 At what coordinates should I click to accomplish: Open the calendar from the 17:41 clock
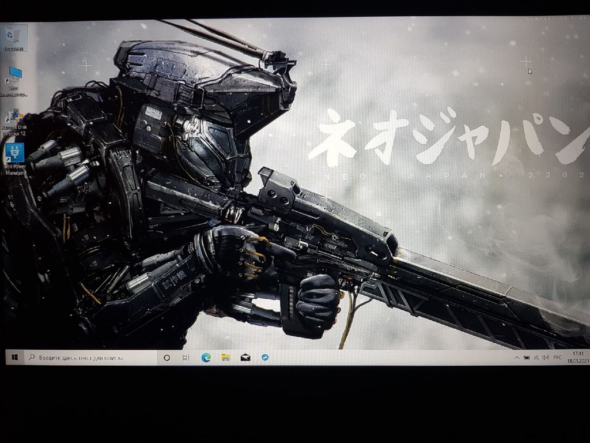coord(578,356)
